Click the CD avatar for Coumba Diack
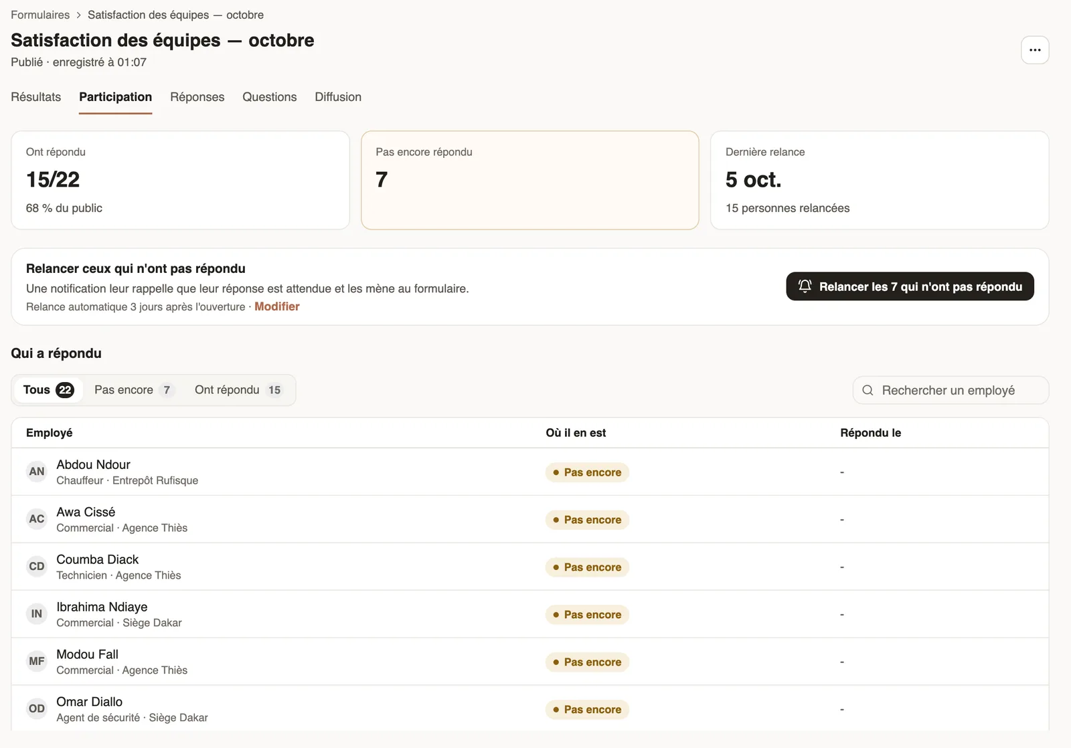Viewport: 1071px width, 748px height. (37, 567)
